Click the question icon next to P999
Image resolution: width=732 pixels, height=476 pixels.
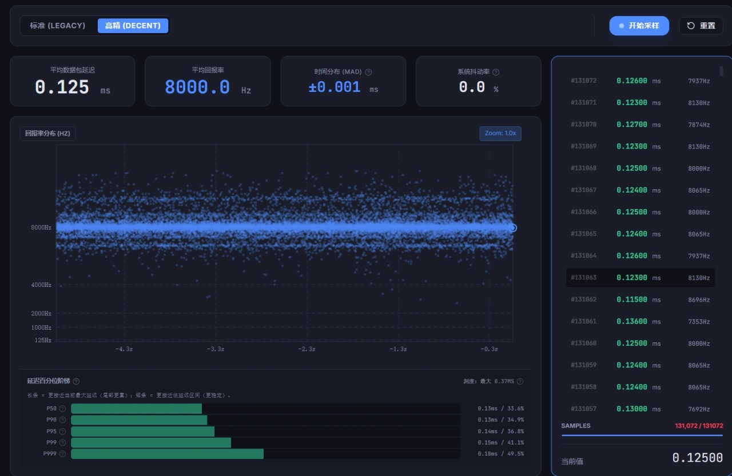click(62, 454)
